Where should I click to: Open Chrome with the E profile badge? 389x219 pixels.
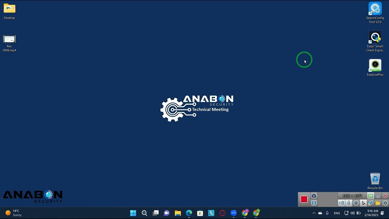pyautogui.click(x=245, y=213)
